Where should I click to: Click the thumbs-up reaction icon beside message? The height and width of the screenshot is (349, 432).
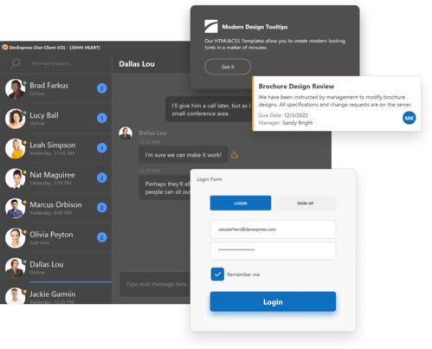coord(235,155)
